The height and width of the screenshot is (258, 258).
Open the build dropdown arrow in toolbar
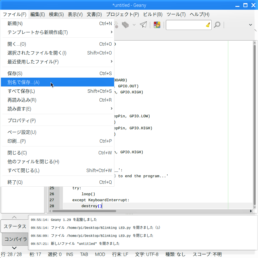[x=134, y=25]
